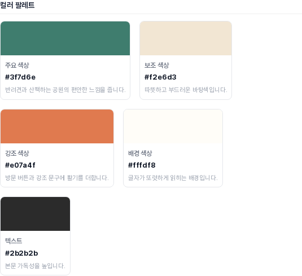Select the hex code #f2e6d3

tap(160, 77)
